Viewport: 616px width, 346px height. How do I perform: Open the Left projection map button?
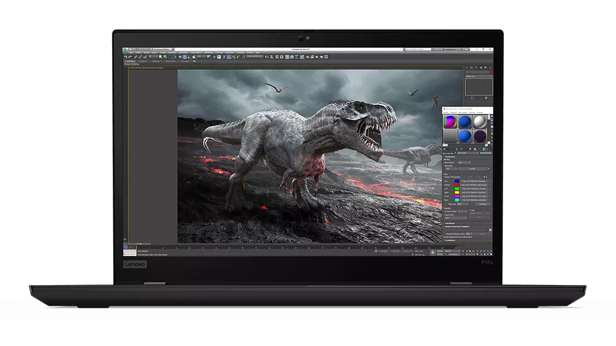click(474, 189)
